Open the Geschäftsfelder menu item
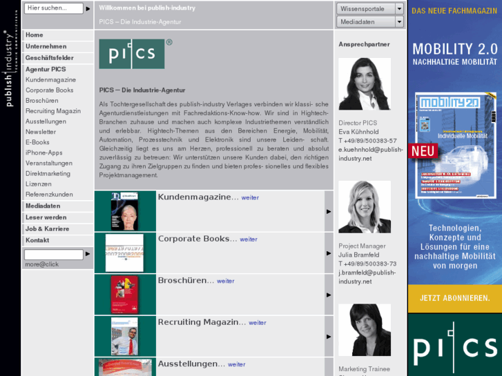 (50, 58)
